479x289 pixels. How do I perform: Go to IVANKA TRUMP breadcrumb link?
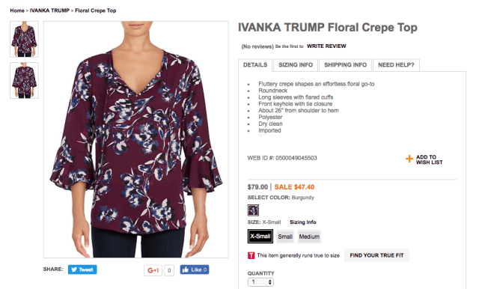[49, 10]
